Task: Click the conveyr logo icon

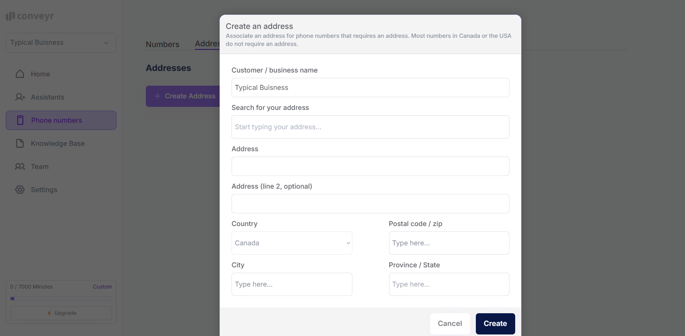Action: (10, 16)
